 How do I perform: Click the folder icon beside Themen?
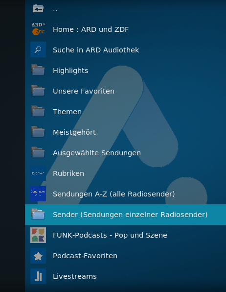38,111
